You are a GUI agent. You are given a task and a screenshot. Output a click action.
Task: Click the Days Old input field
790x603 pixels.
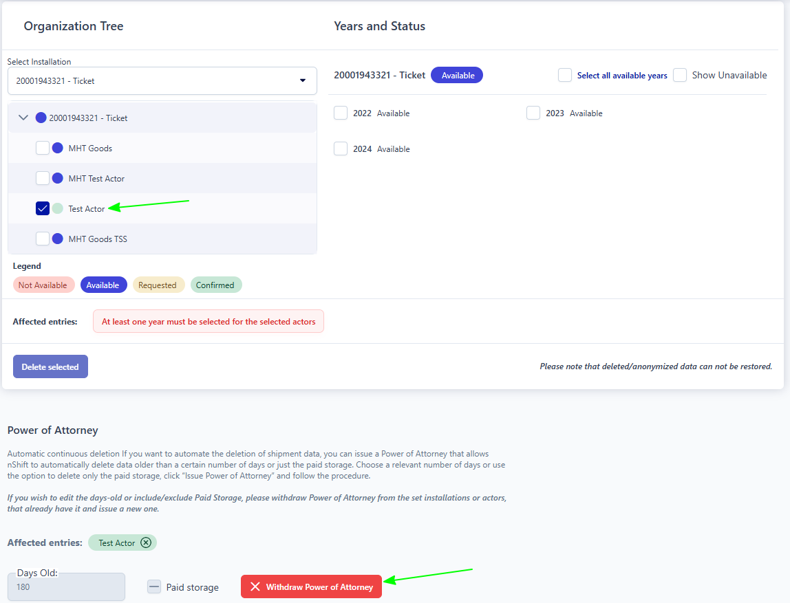66,587
